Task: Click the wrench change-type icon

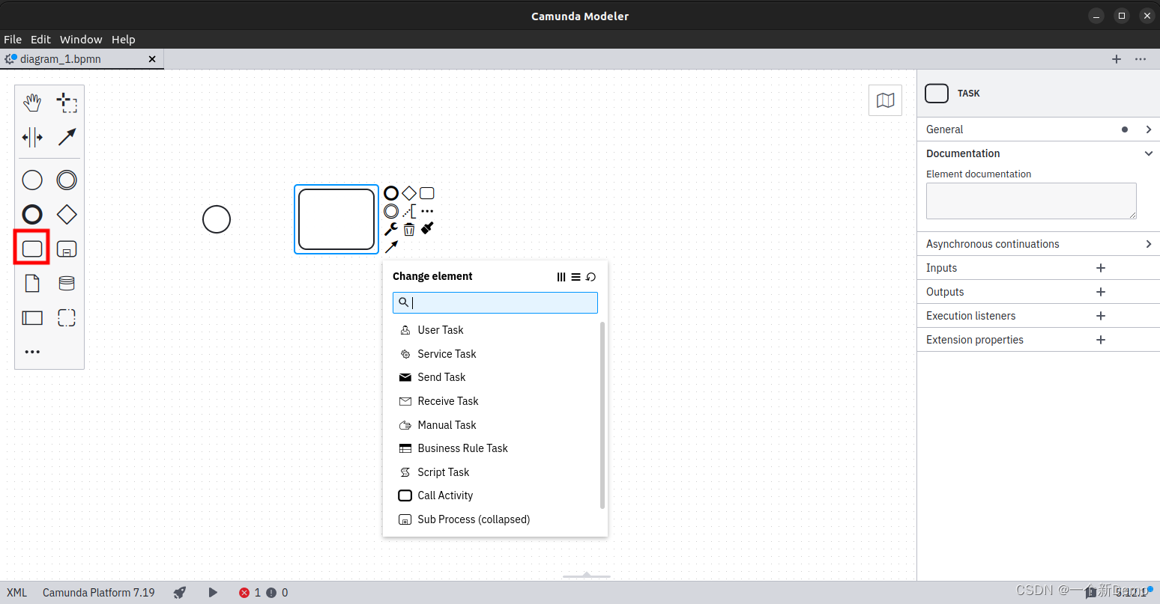Action: pos(391,229)
